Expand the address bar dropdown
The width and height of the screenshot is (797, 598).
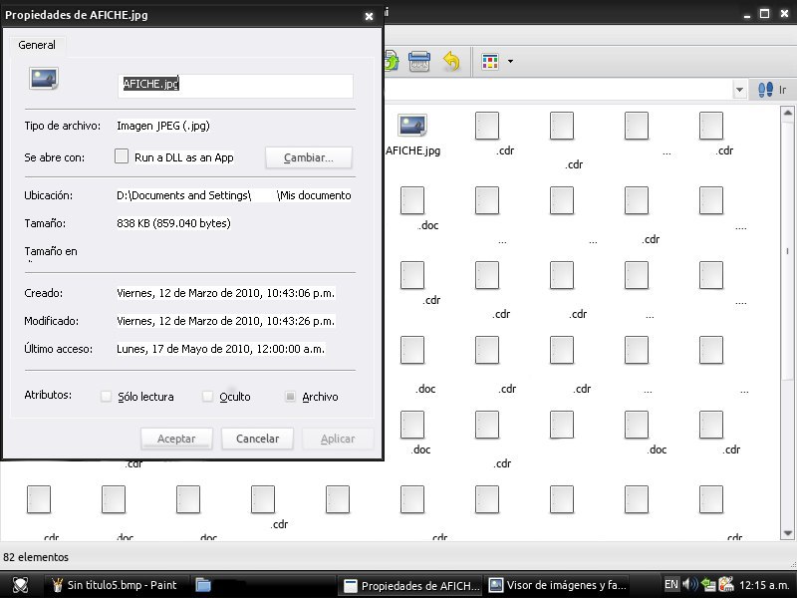[x=739, y=90]
